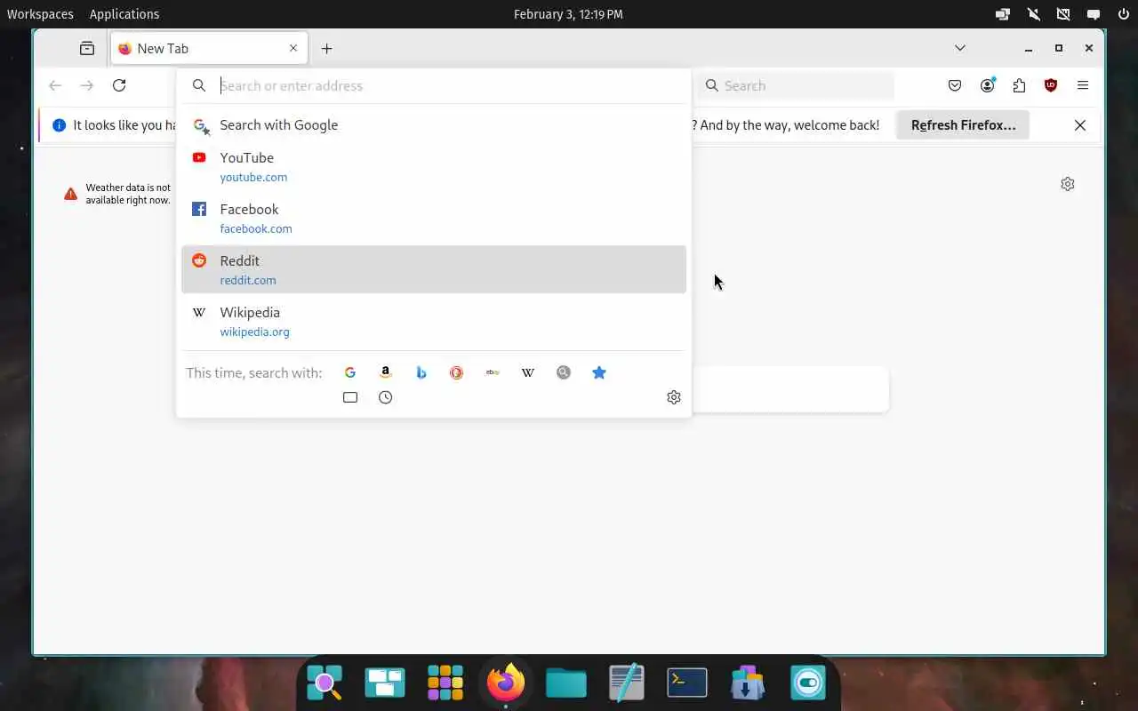Viewport: 1138px width, 711px height.
Task: Open the Firefox View icon left of the tab
Action: [87, 48]
